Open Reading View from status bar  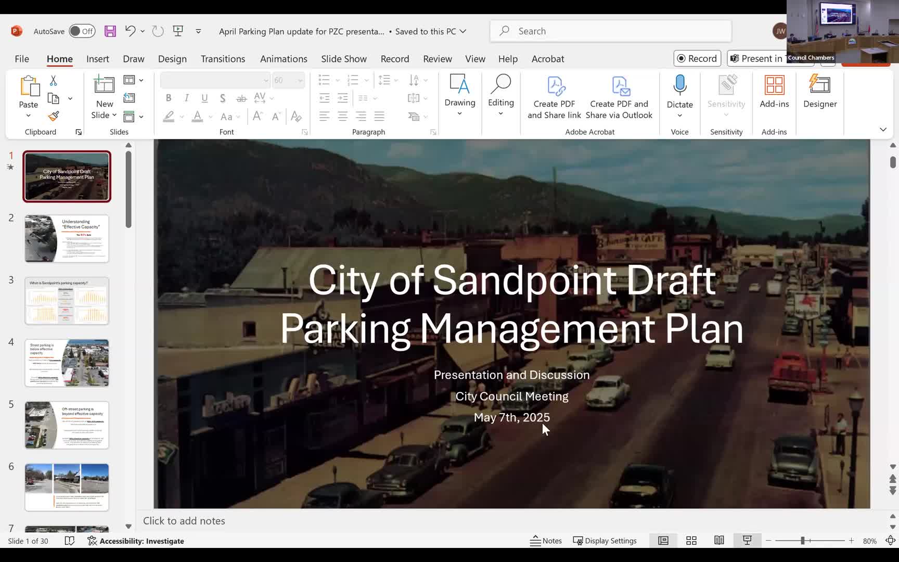[719, 541]
